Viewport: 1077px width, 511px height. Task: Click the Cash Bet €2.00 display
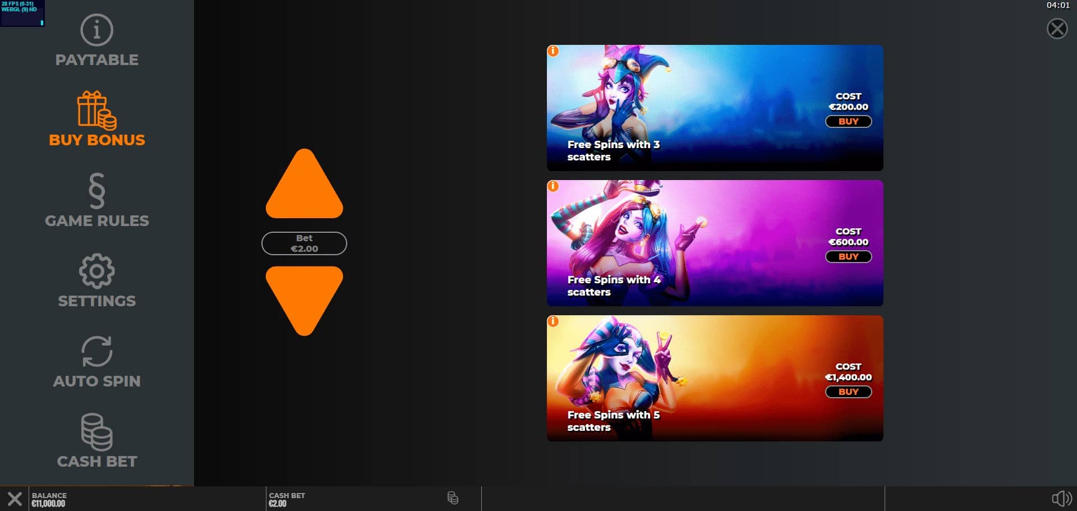pos(287,499)
